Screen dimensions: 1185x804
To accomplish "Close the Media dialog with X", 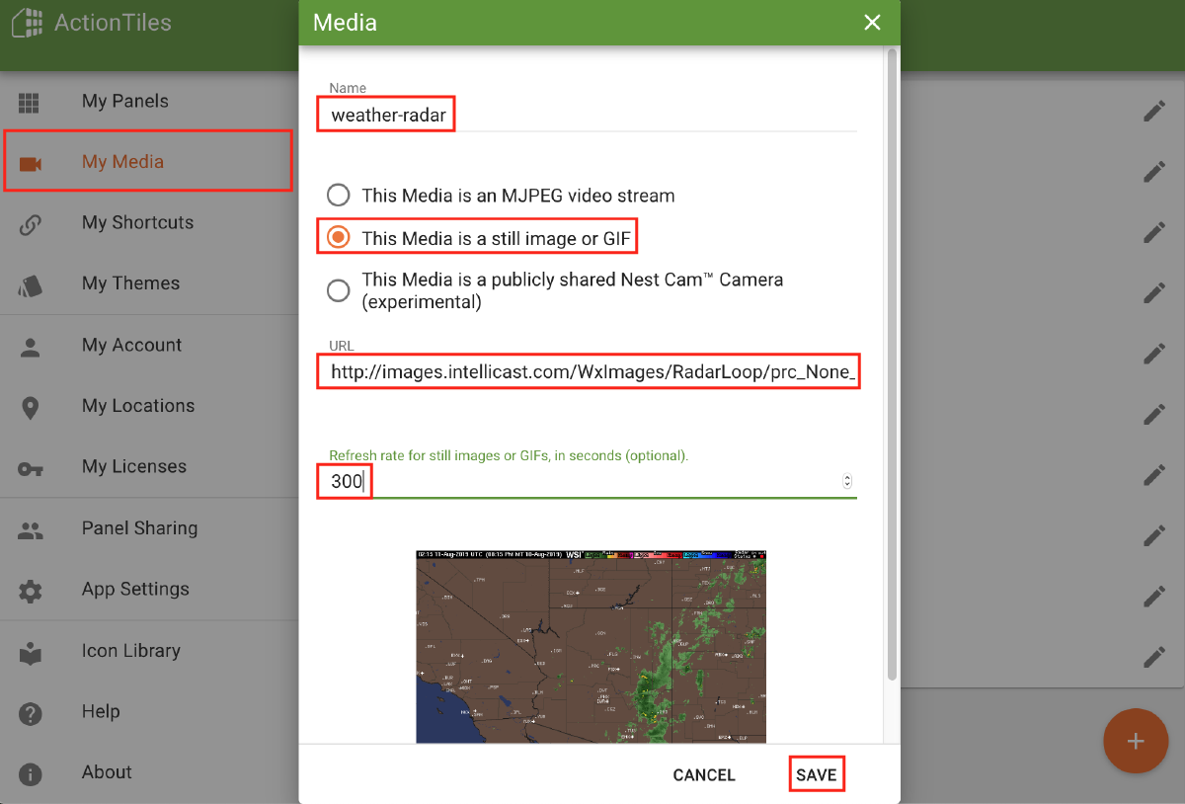I will [x=872, y=23].
